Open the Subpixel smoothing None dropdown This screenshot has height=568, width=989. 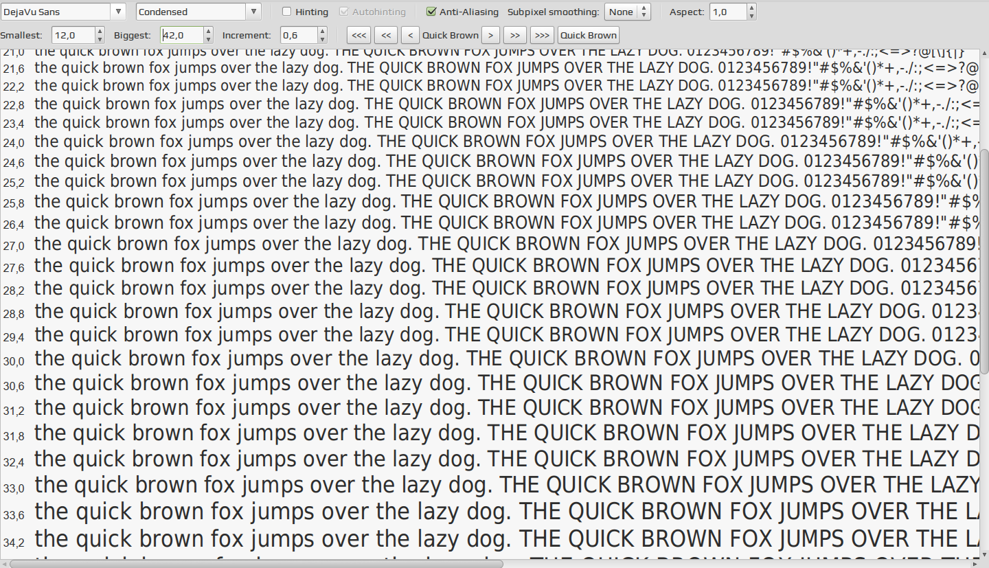click(x=627, y=12)
